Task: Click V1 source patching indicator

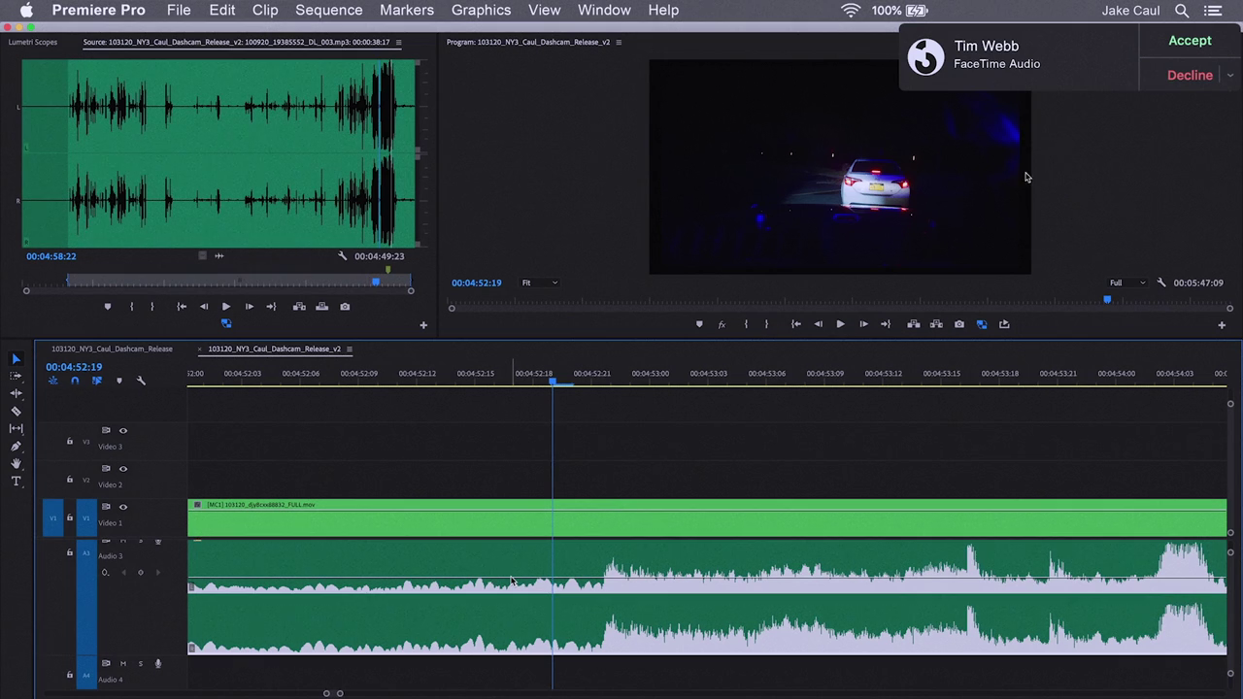Action: click(x=52, y=518)
